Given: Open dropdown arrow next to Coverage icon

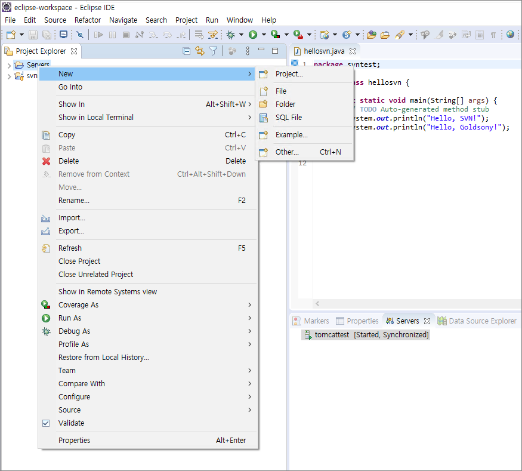Looking at the screenshot, I should [x=286, y=35].
